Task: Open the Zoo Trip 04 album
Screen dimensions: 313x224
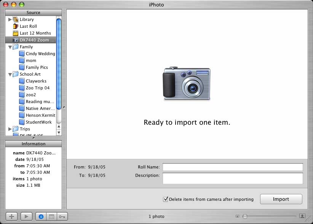Action: 37,88
